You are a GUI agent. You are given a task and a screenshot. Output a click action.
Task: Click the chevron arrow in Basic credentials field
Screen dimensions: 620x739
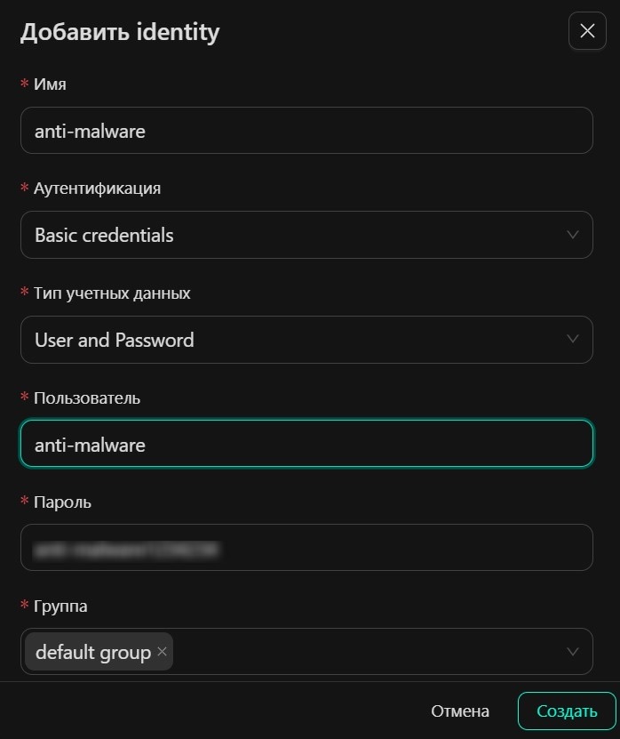(573, 235)
